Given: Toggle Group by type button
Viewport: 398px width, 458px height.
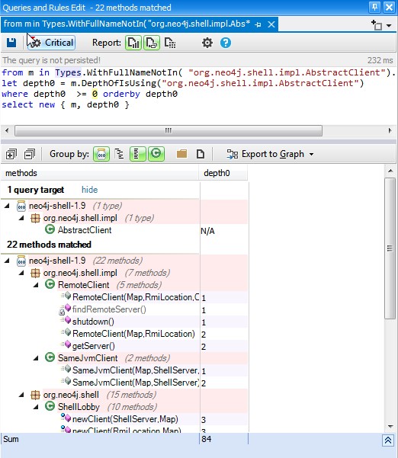Looking at the screenshot, I should [156, 154].
